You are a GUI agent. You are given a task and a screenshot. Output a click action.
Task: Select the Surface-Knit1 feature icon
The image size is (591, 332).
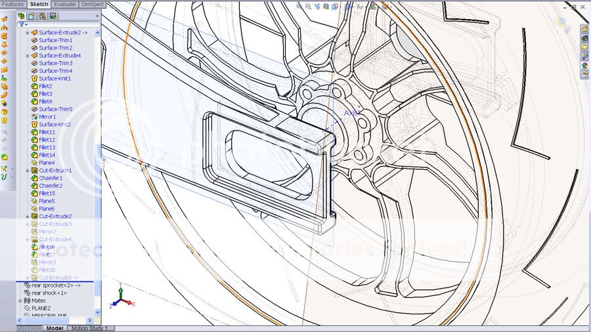[34, 79]
